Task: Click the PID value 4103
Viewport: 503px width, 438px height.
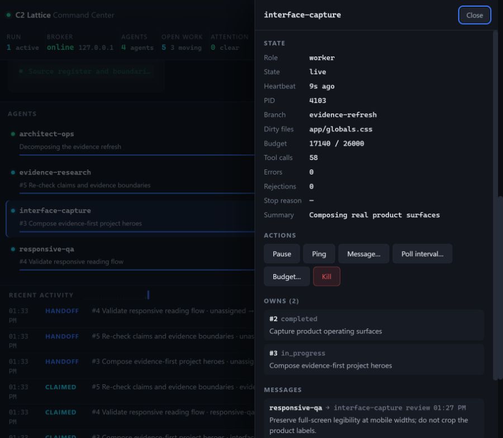Action: [x=317, y=101]
